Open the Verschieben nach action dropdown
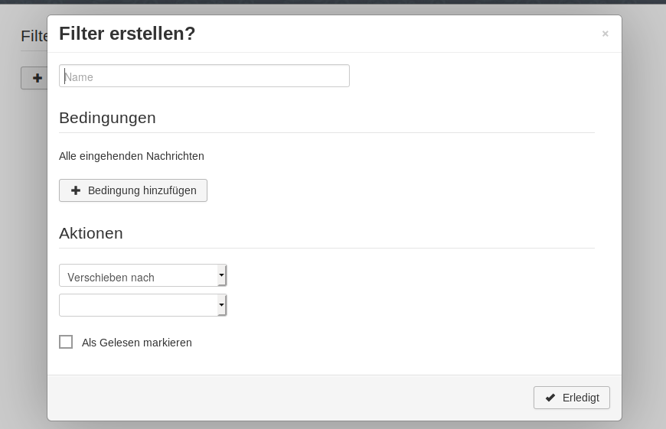Screen dimensions: 666x429 tap(142, 275)
